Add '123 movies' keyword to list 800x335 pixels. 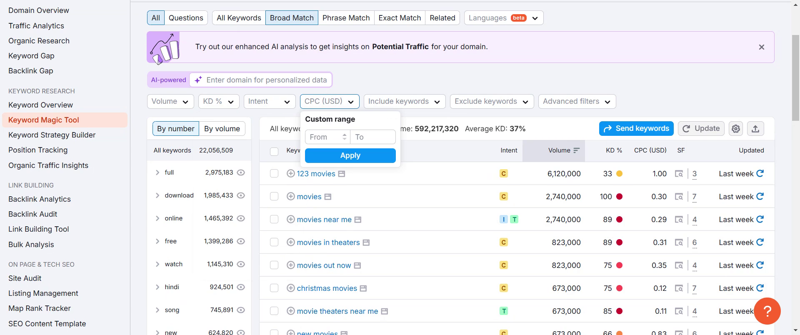pyautogui.click(x=291, y=173)
